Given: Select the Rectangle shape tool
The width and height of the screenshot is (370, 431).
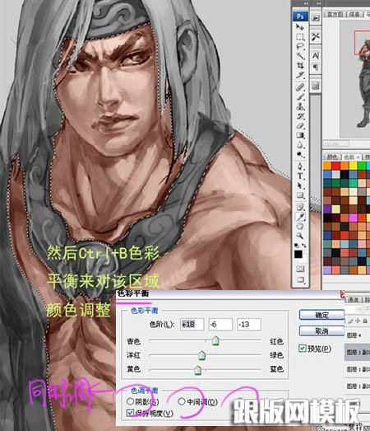Looking at the screenshot, I should coord(300,195).
